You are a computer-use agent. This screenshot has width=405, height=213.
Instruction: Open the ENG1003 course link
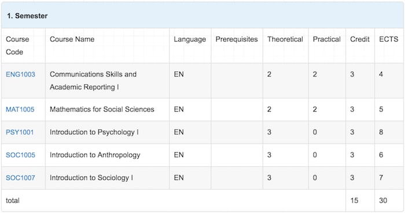(x=20, y=75)
